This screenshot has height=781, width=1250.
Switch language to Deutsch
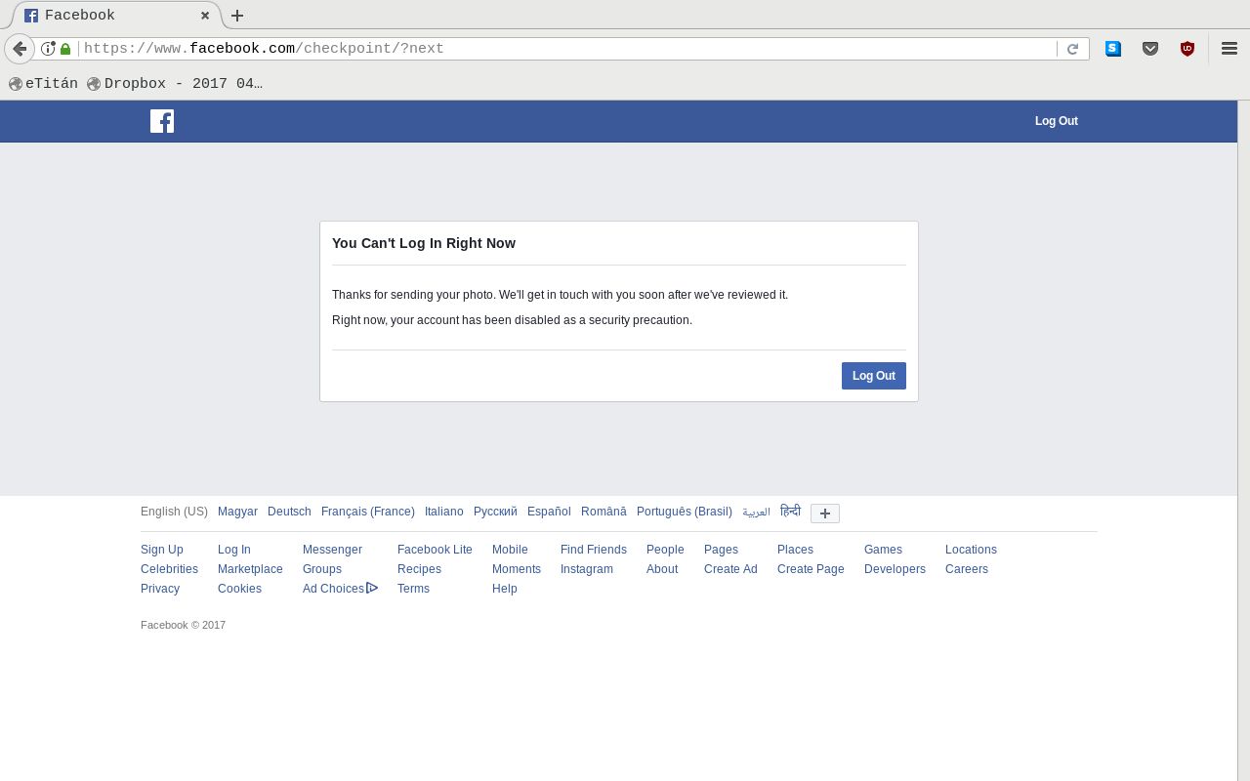click(x=289, y=512)
